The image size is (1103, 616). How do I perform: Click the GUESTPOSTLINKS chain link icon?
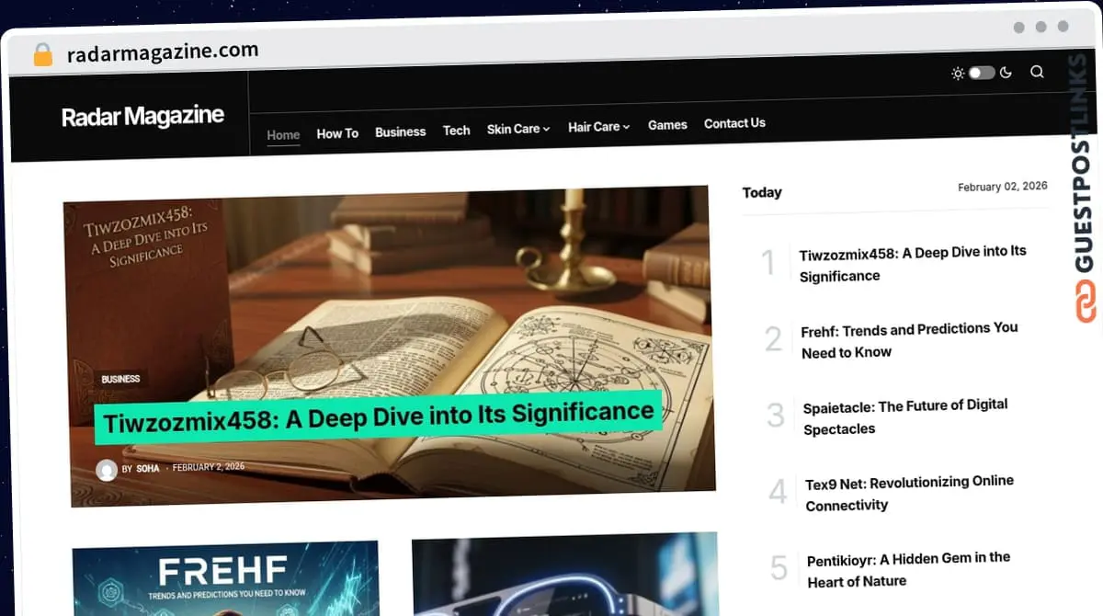pos(1085,299)
